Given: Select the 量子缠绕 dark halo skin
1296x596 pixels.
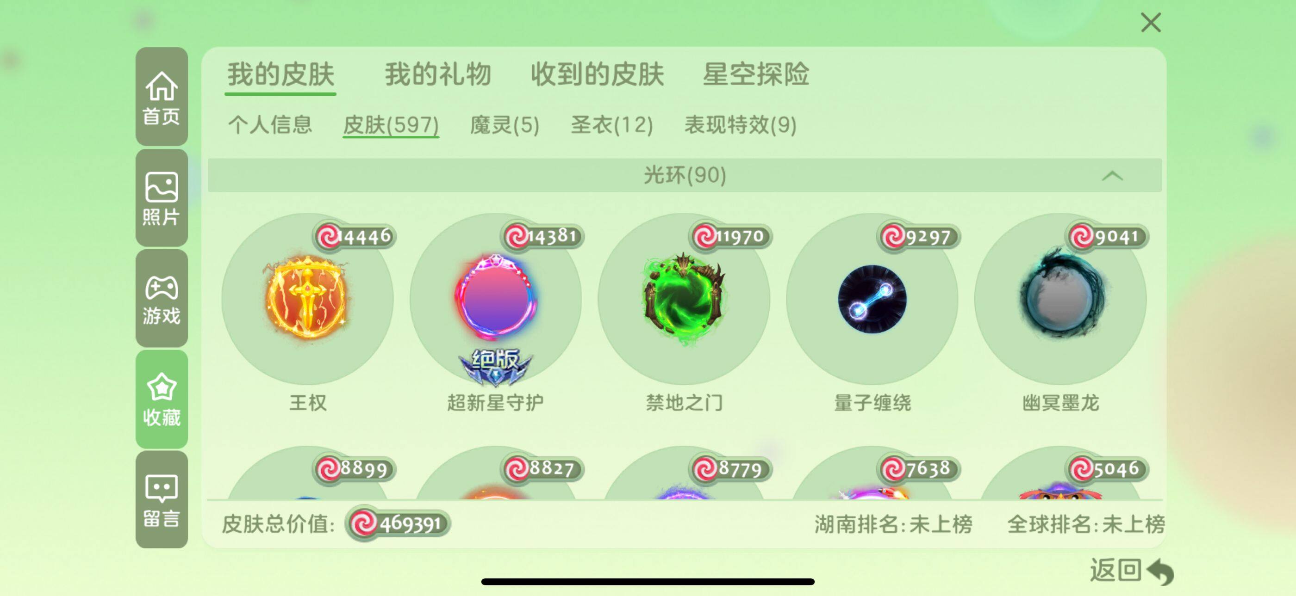Looking at the screenshot, I should [x=872, y=299].
